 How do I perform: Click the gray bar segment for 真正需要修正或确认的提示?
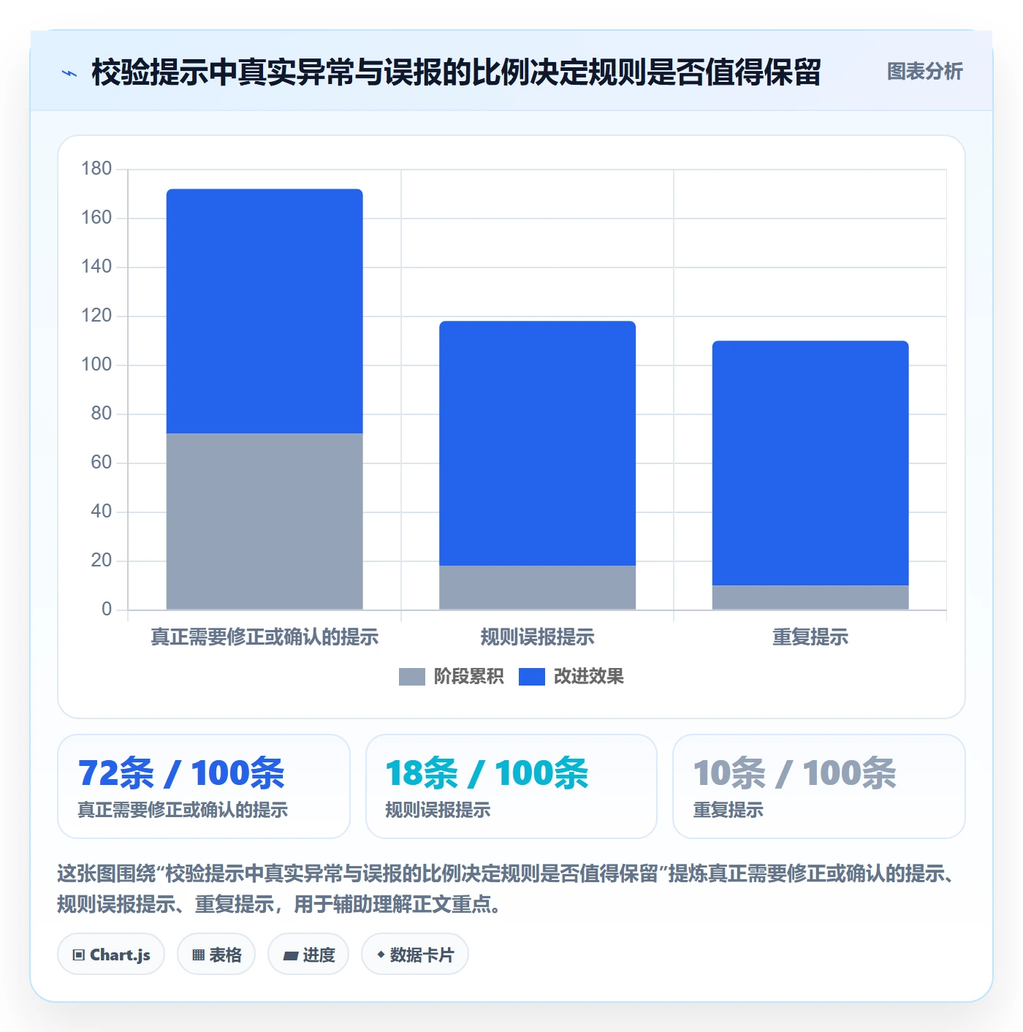click(265, 521)
